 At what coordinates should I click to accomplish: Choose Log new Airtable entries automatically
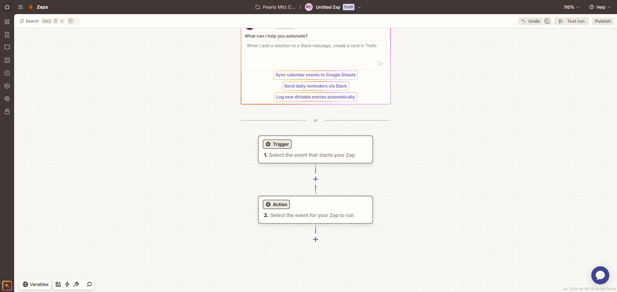click(316, 97)
